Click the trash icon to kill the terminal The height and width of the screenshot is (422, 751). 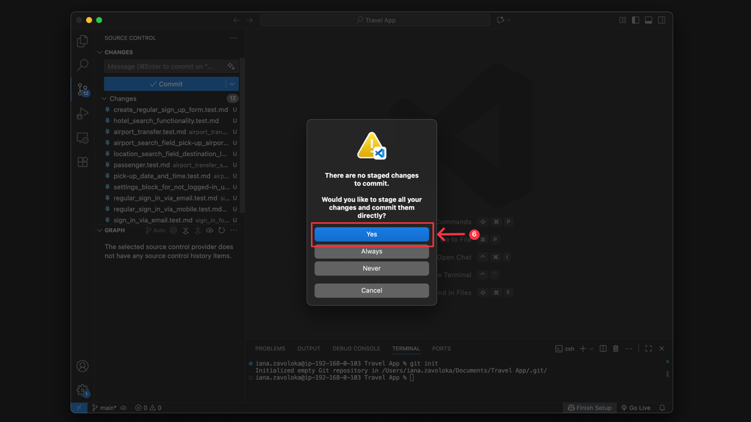[615, 348]
